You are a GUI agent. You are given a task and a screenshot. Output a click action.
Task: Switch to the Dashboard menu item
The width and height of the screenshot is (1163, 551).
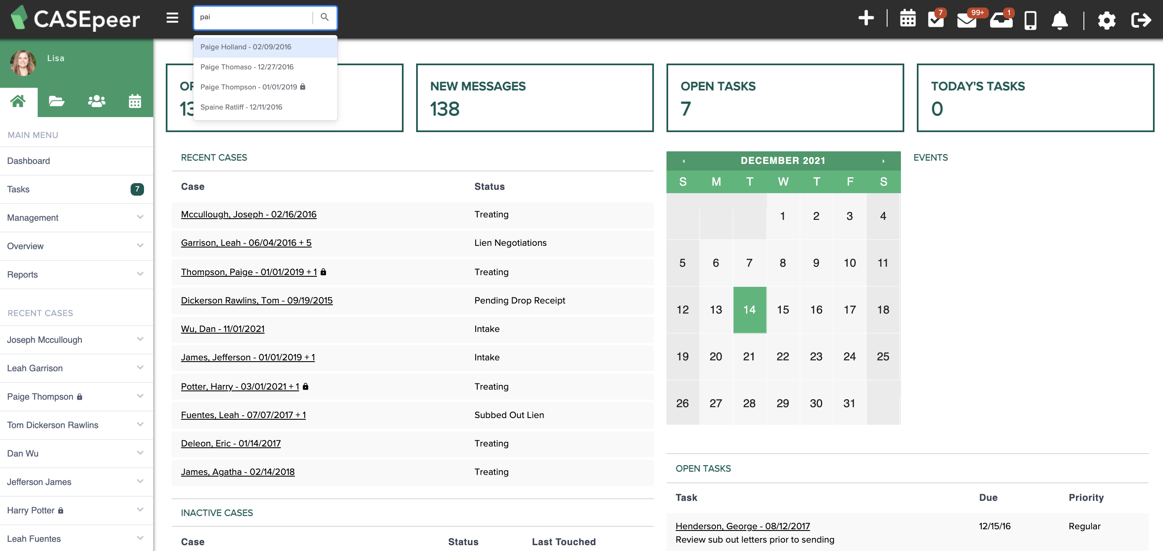28,161
